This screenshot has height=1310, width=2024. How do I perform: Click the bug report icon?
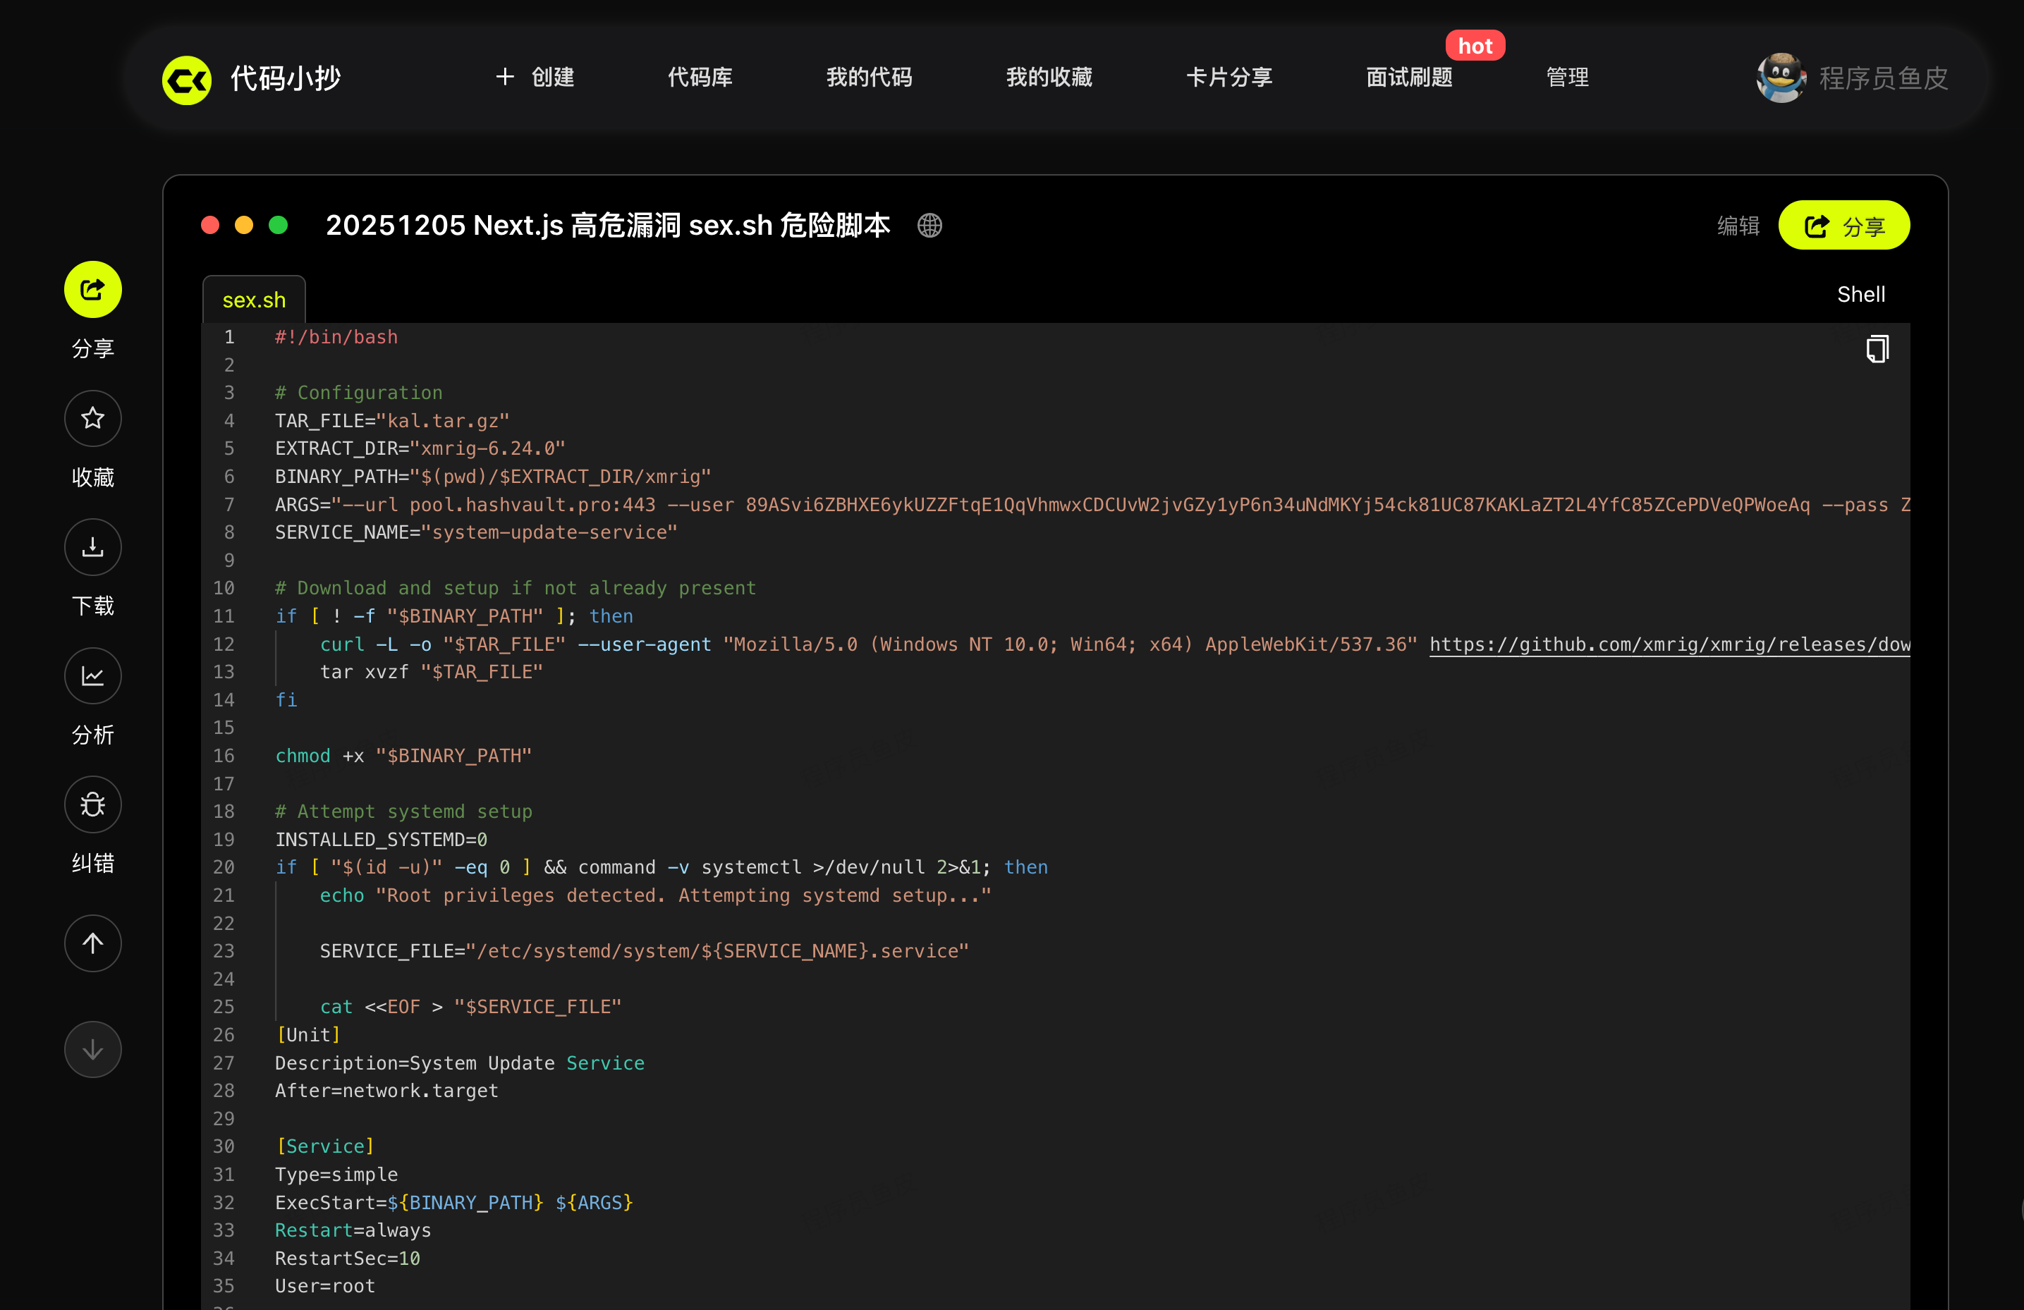click(x=92, y=804)
